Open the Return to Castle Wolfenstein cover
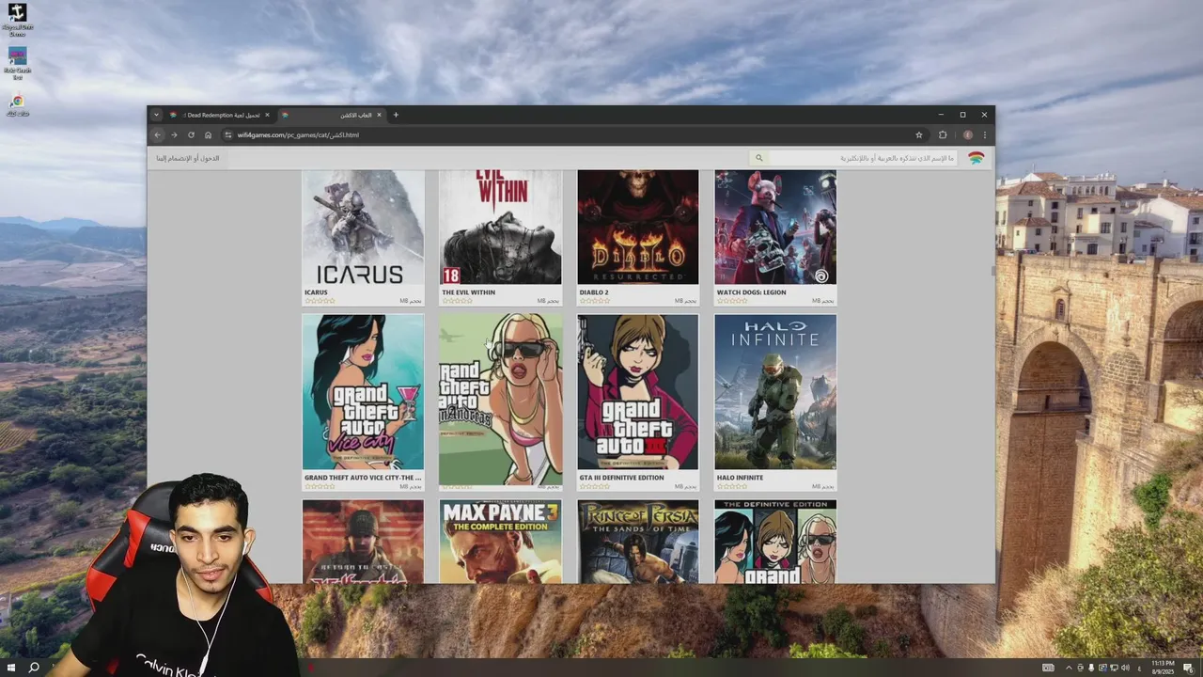Screen dimensions: 1203x677 (363, 542)
